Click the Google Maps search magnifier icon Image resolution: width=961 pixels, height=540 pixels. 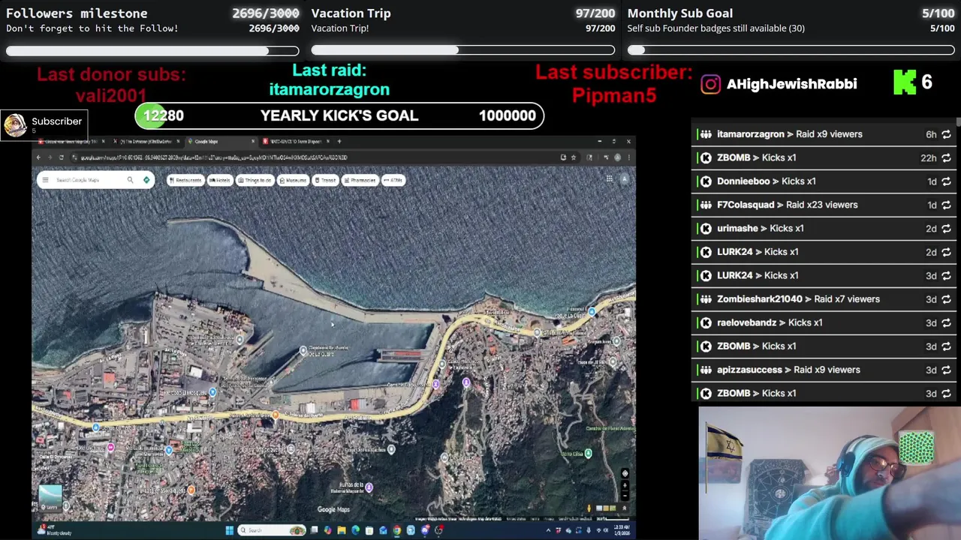[130, 180]
